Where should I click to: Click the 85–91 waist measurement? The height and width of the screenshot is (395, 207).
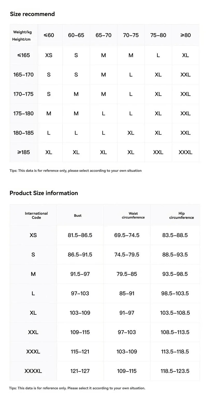pos(127,293)
